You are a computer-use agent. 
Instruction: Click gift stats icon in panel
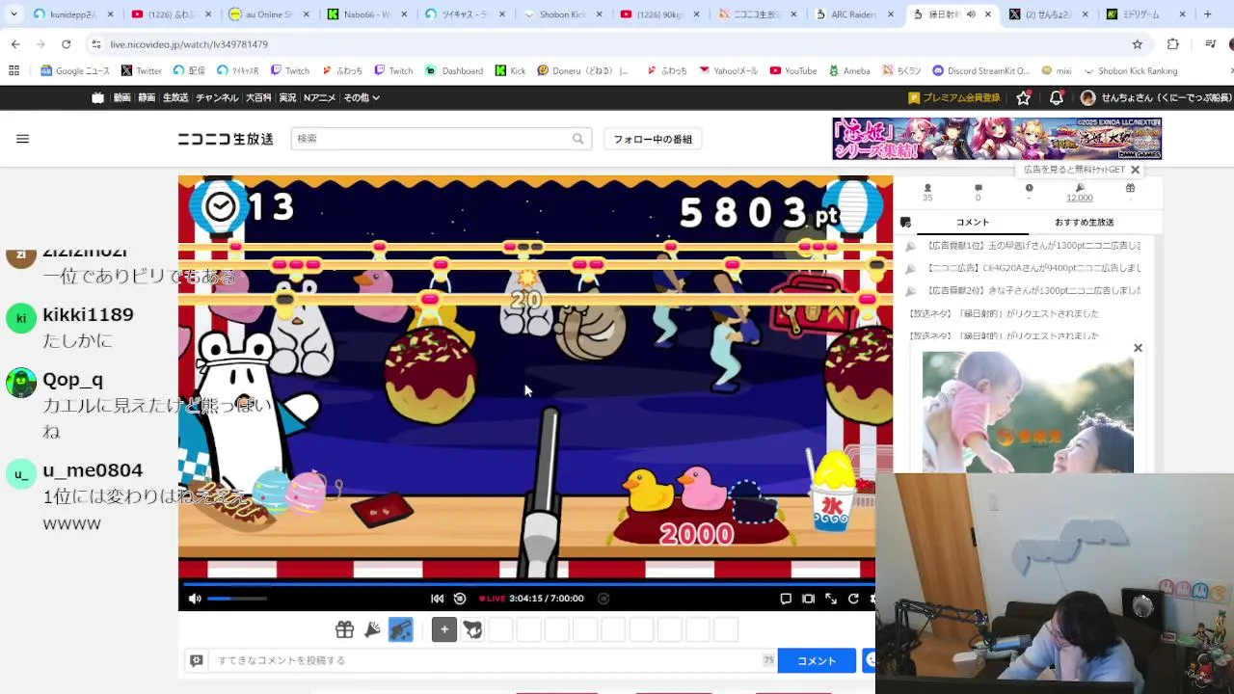pyautogui.click(x=1130, y=188)
